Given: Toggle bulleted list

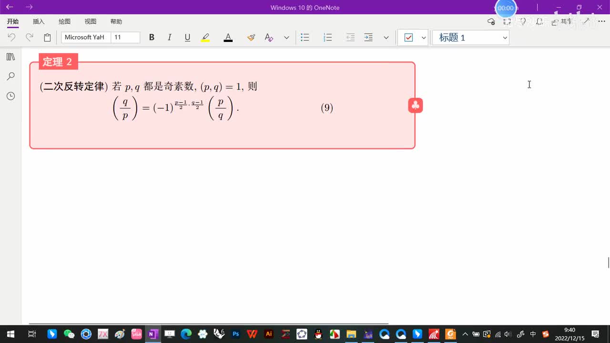Looking at the screenshot, I should tap(305, 37).
